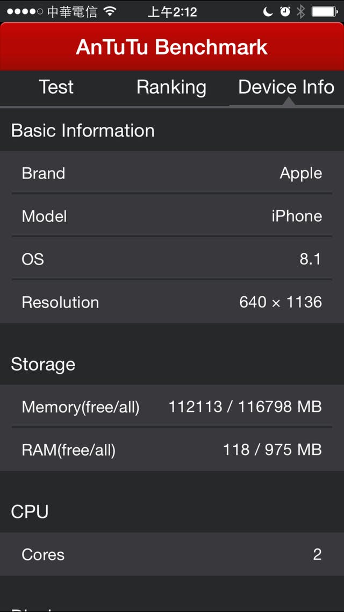This screenshot has width=344, height=612.
Task: Tap the Memory(free/all) row
Action: (172, 407)
